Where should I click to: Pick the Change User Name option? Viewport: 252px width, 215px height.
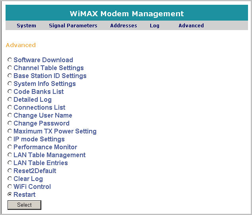pyautogui.click(x=10, y=115)
